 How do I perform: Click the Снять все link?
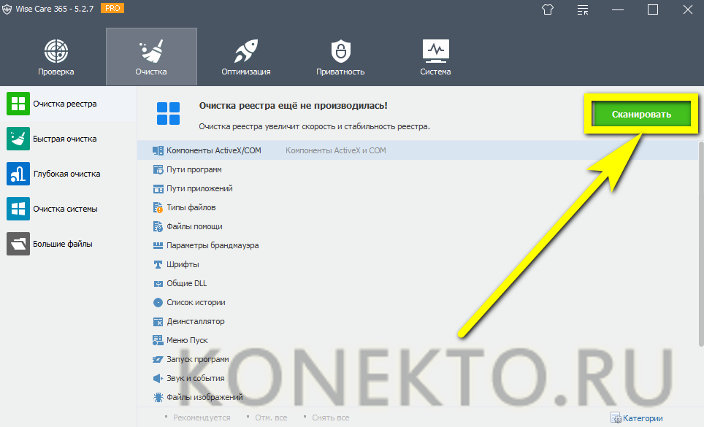coord(330,418)
